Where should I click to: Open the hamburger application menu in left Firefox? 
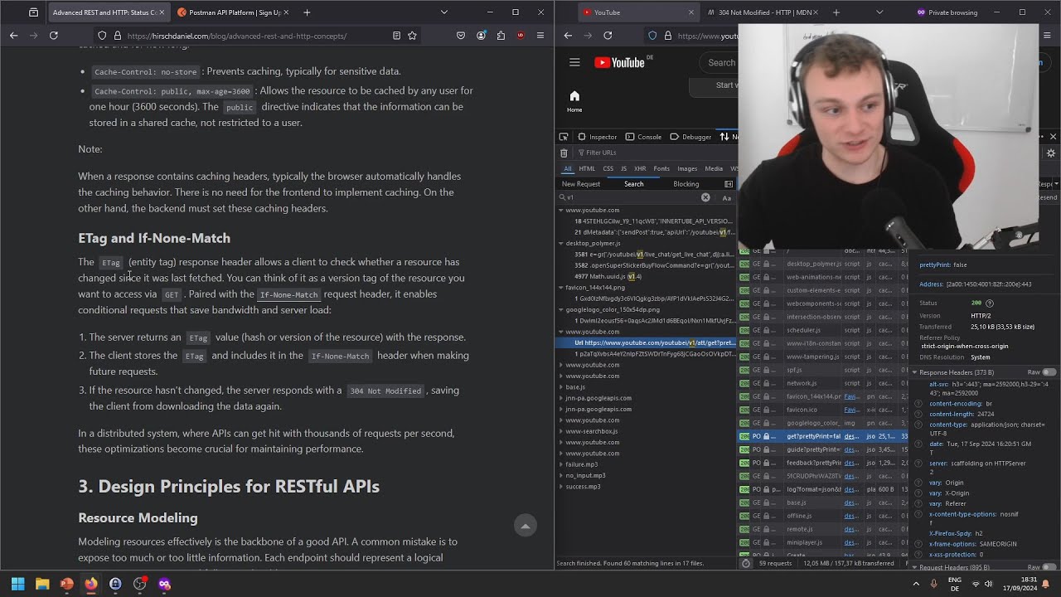point(540,36)
